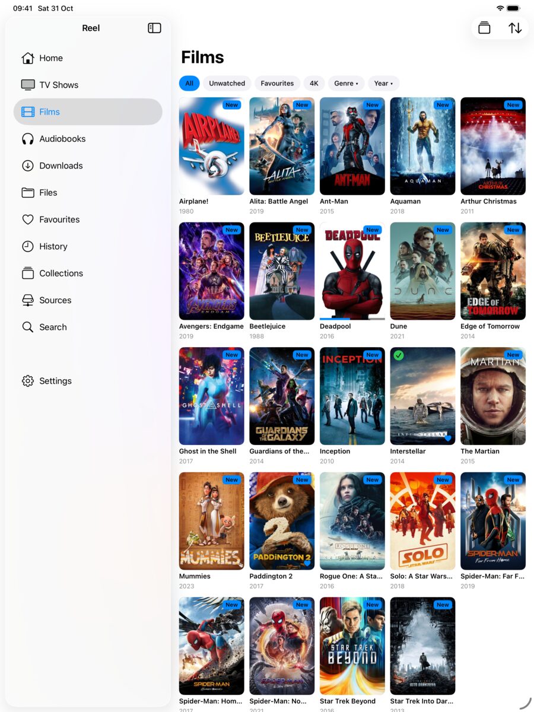Open Sources in sidebar
This screenshot has height=712, width=534.
click(x=88, y=300)
